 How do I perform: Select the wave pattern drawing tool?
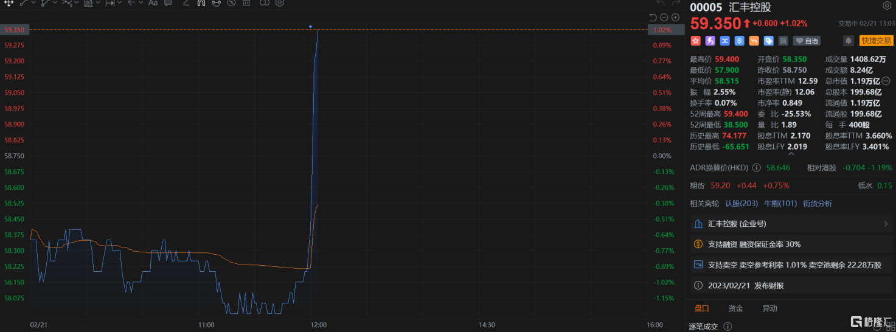tap(67, 3)
